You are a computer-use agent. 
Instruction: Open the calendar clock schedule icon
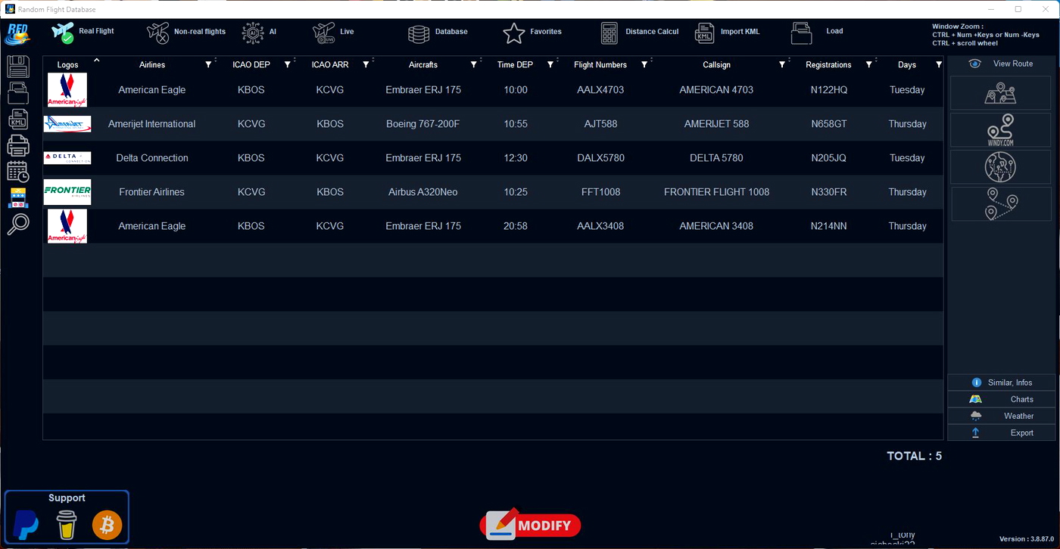pyautogui.click(x=18, y=172)
